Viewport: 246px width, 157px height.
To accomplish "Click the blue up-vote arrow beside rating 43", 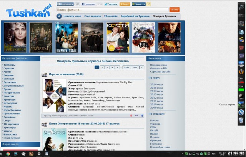I will 142,116.
